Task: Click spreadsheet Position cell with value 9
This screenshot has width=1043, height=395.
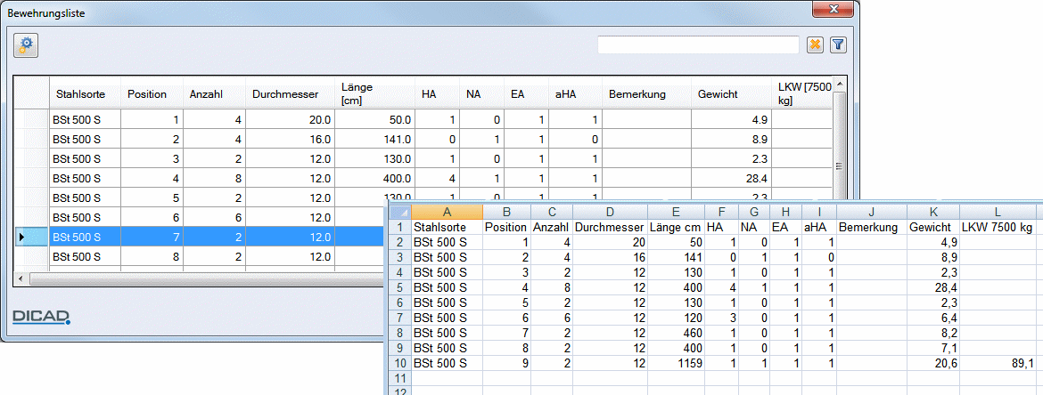Action: (x=506, y=363)
